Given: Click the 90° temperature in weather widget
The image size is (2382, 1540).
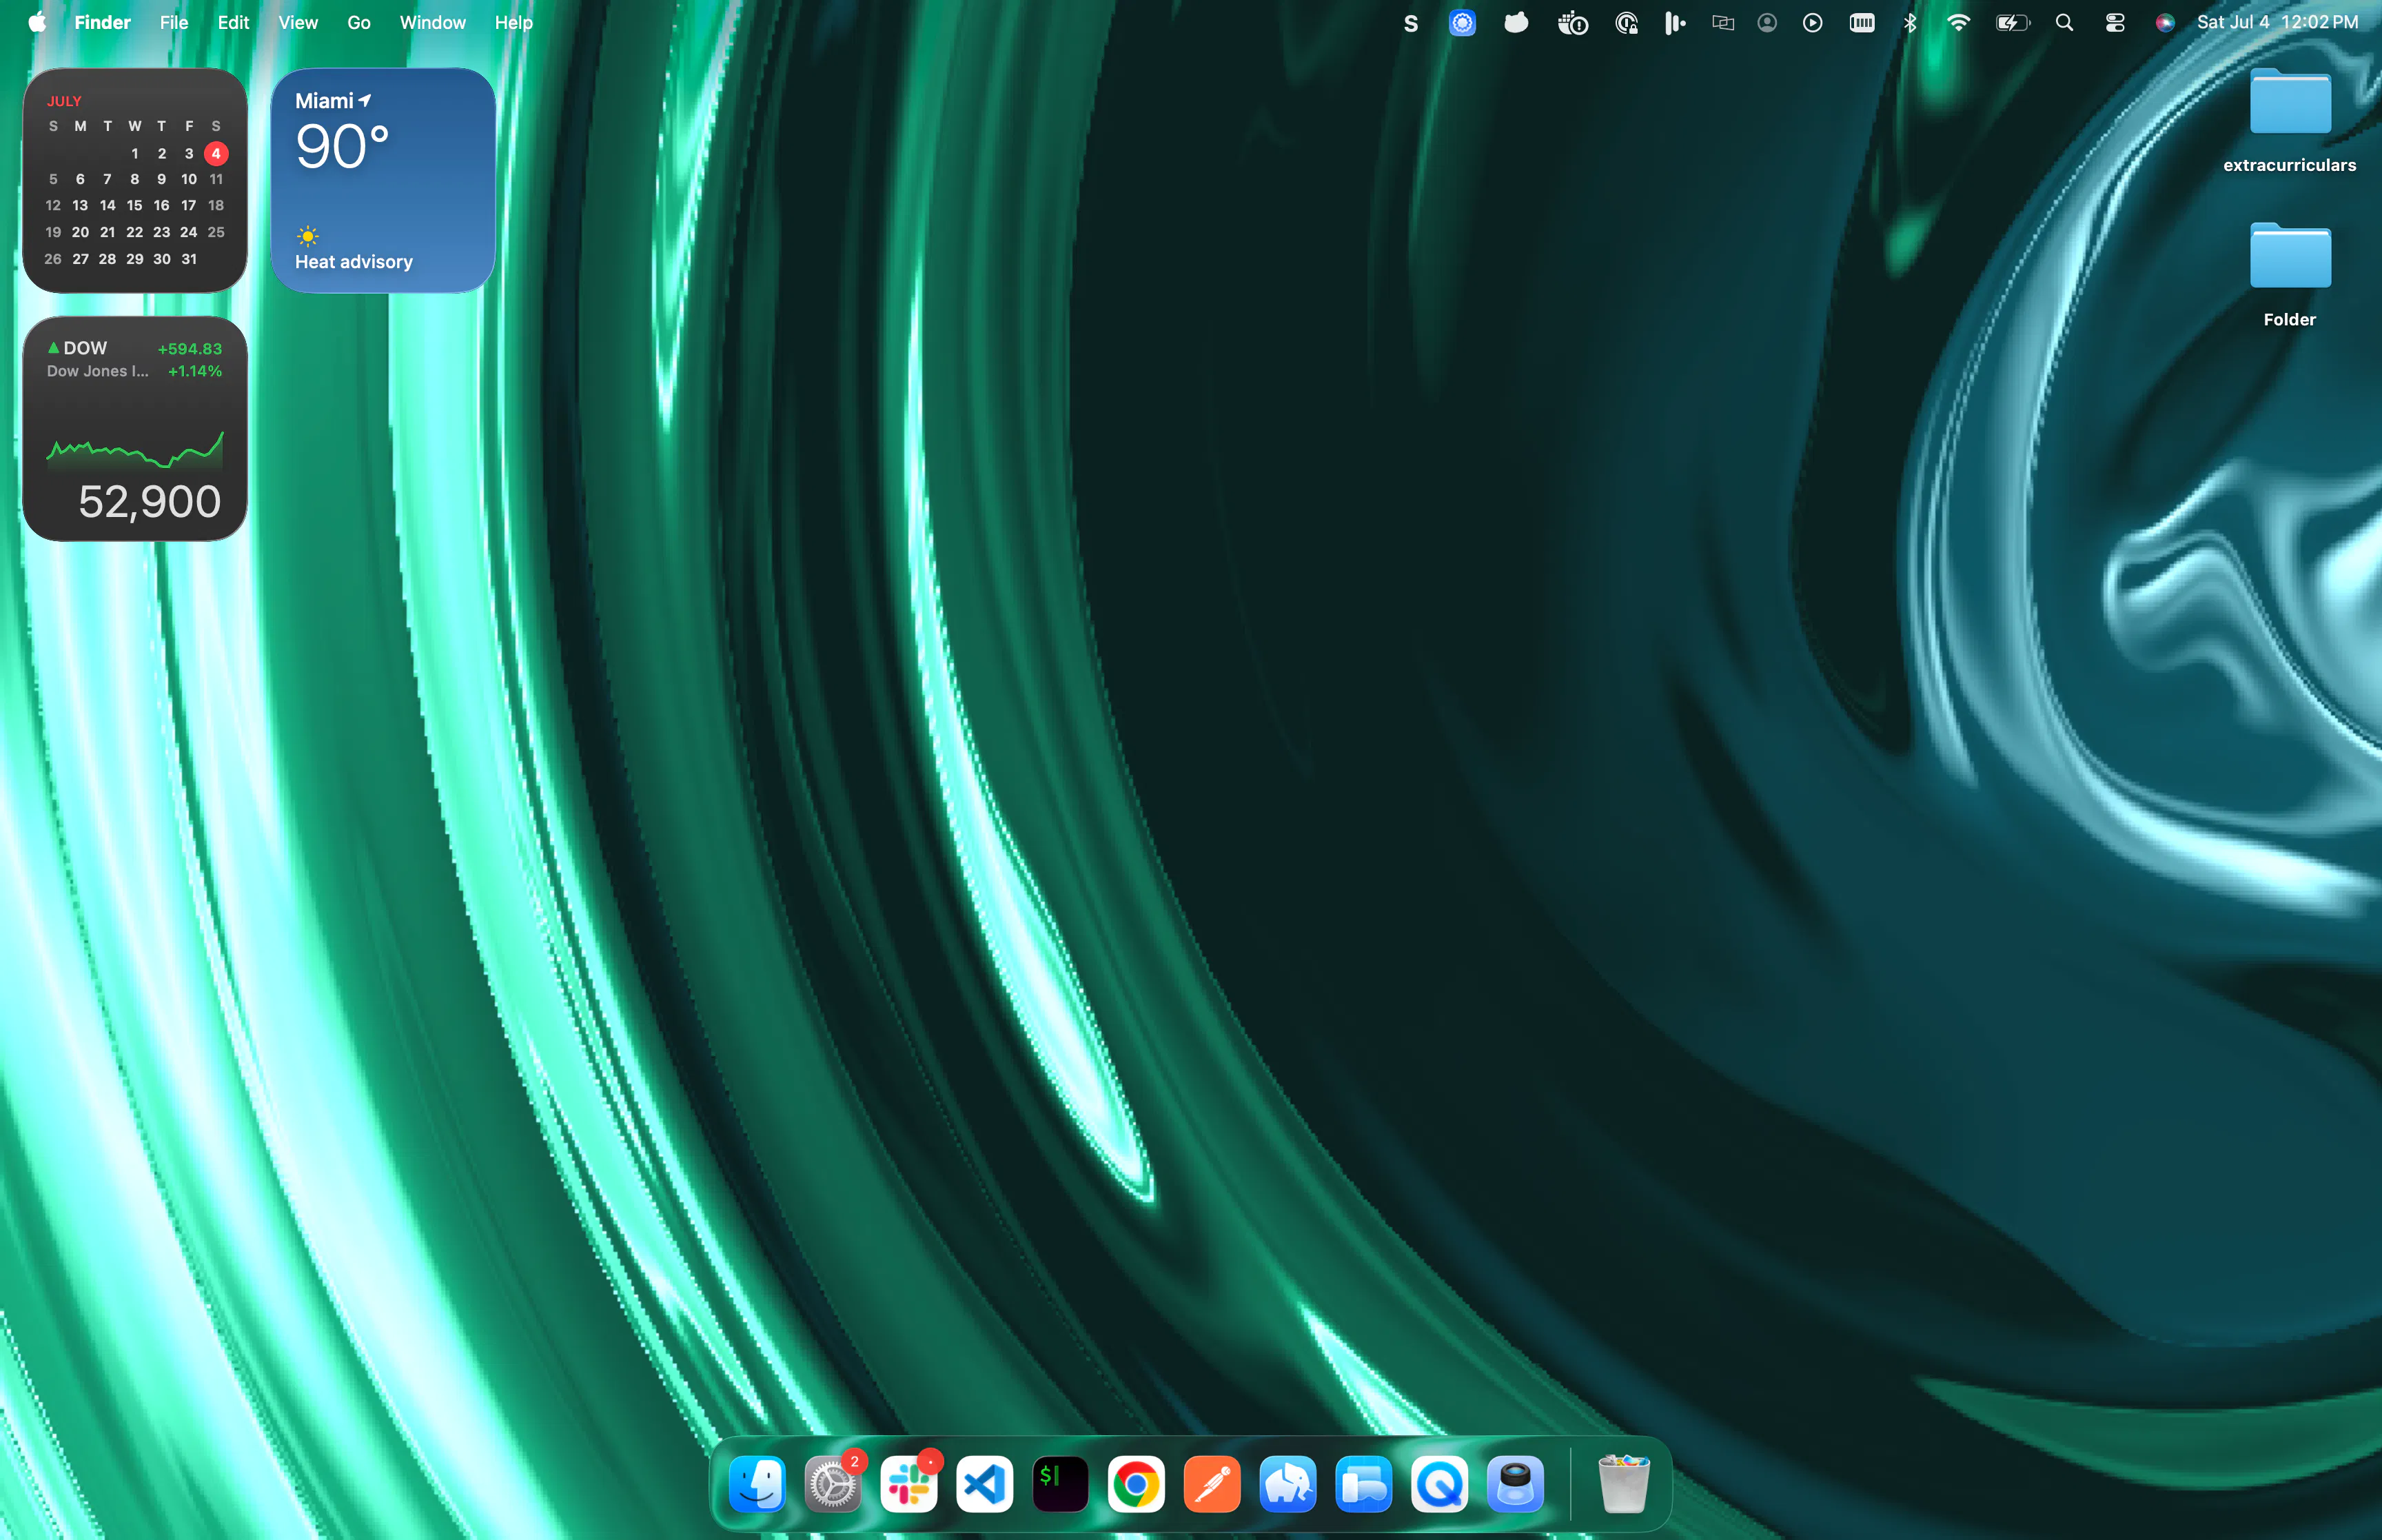Looking at the screenshot, I should click(x=342, y=147).
